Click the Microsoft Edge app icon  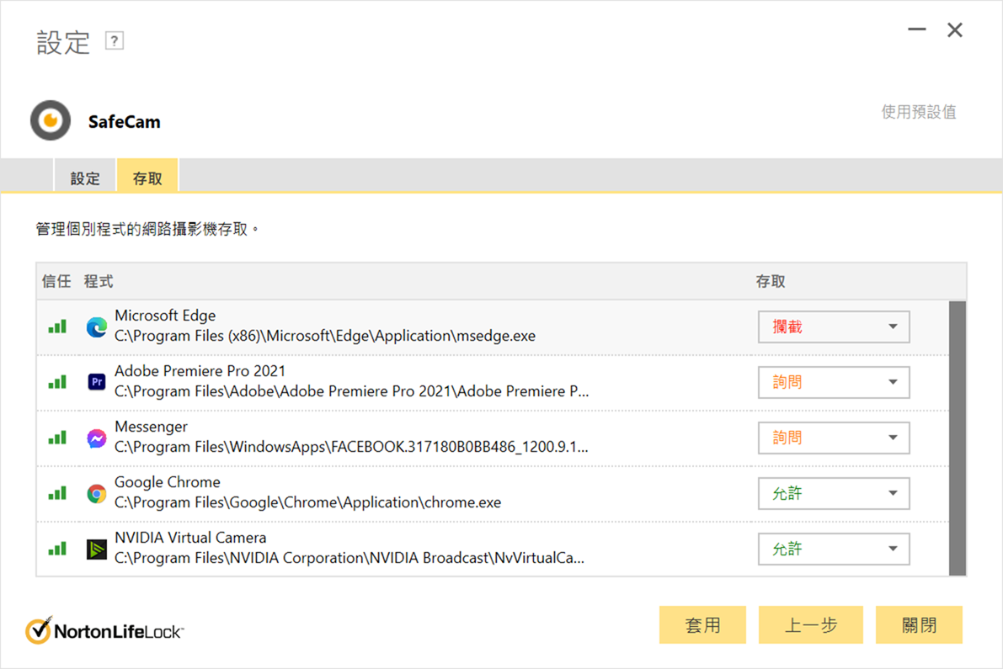pos(97,327)
